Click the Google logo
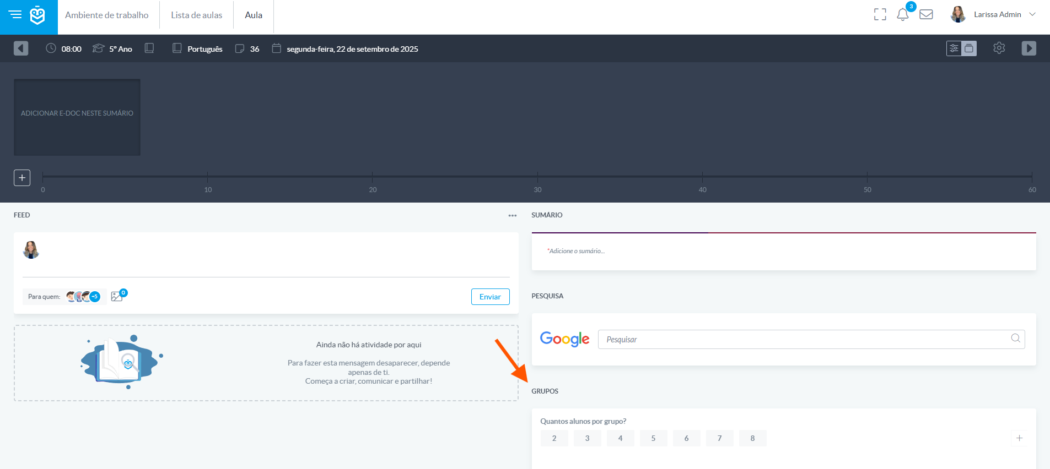The width and height of the screenshot is (1050, 469). pos(565,339)
